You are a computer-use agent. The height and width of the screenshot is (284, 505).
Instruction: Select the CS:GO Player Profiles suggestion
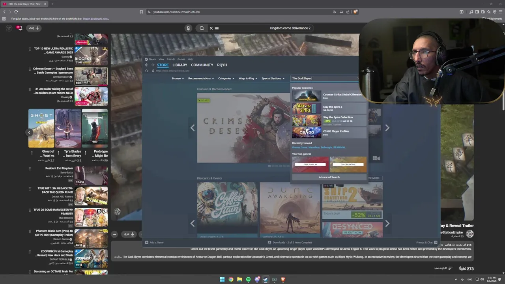click(329, 133)
